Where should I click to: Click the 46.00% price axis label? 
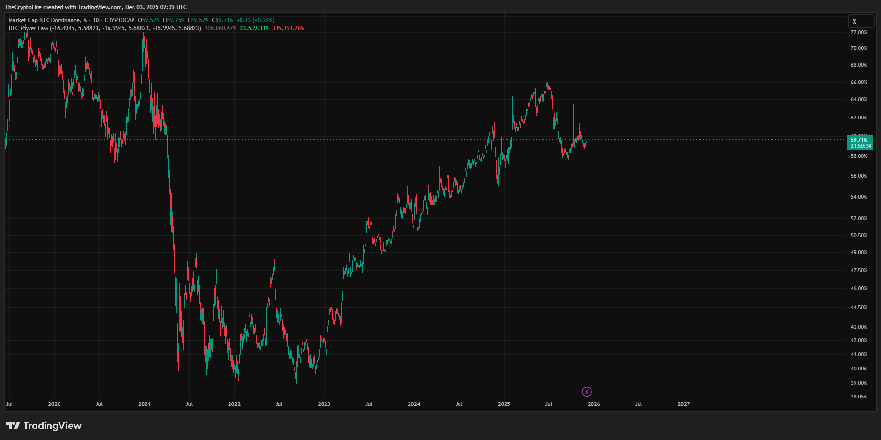(858, 288)
